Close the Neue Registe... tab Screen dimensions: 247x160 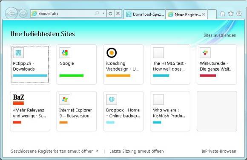point(204,14)
